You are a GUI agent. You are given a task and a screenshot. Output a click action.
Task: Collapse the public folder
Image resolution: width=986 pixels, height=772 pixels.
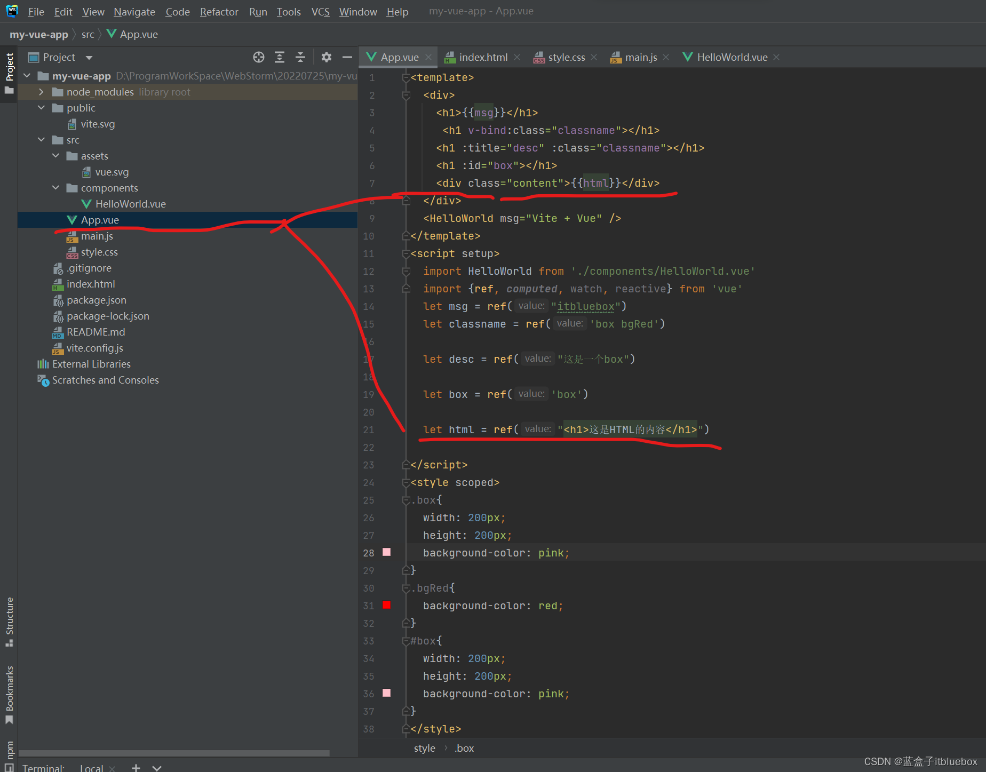[x=42, y=108]
